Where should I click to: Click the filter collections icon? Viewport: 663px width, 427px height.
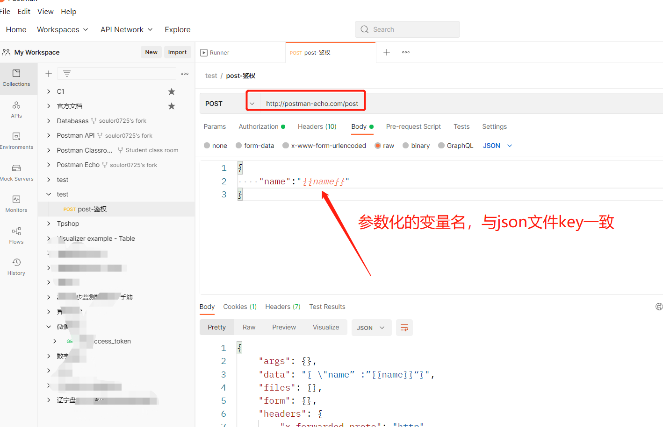tap(67, 74)
